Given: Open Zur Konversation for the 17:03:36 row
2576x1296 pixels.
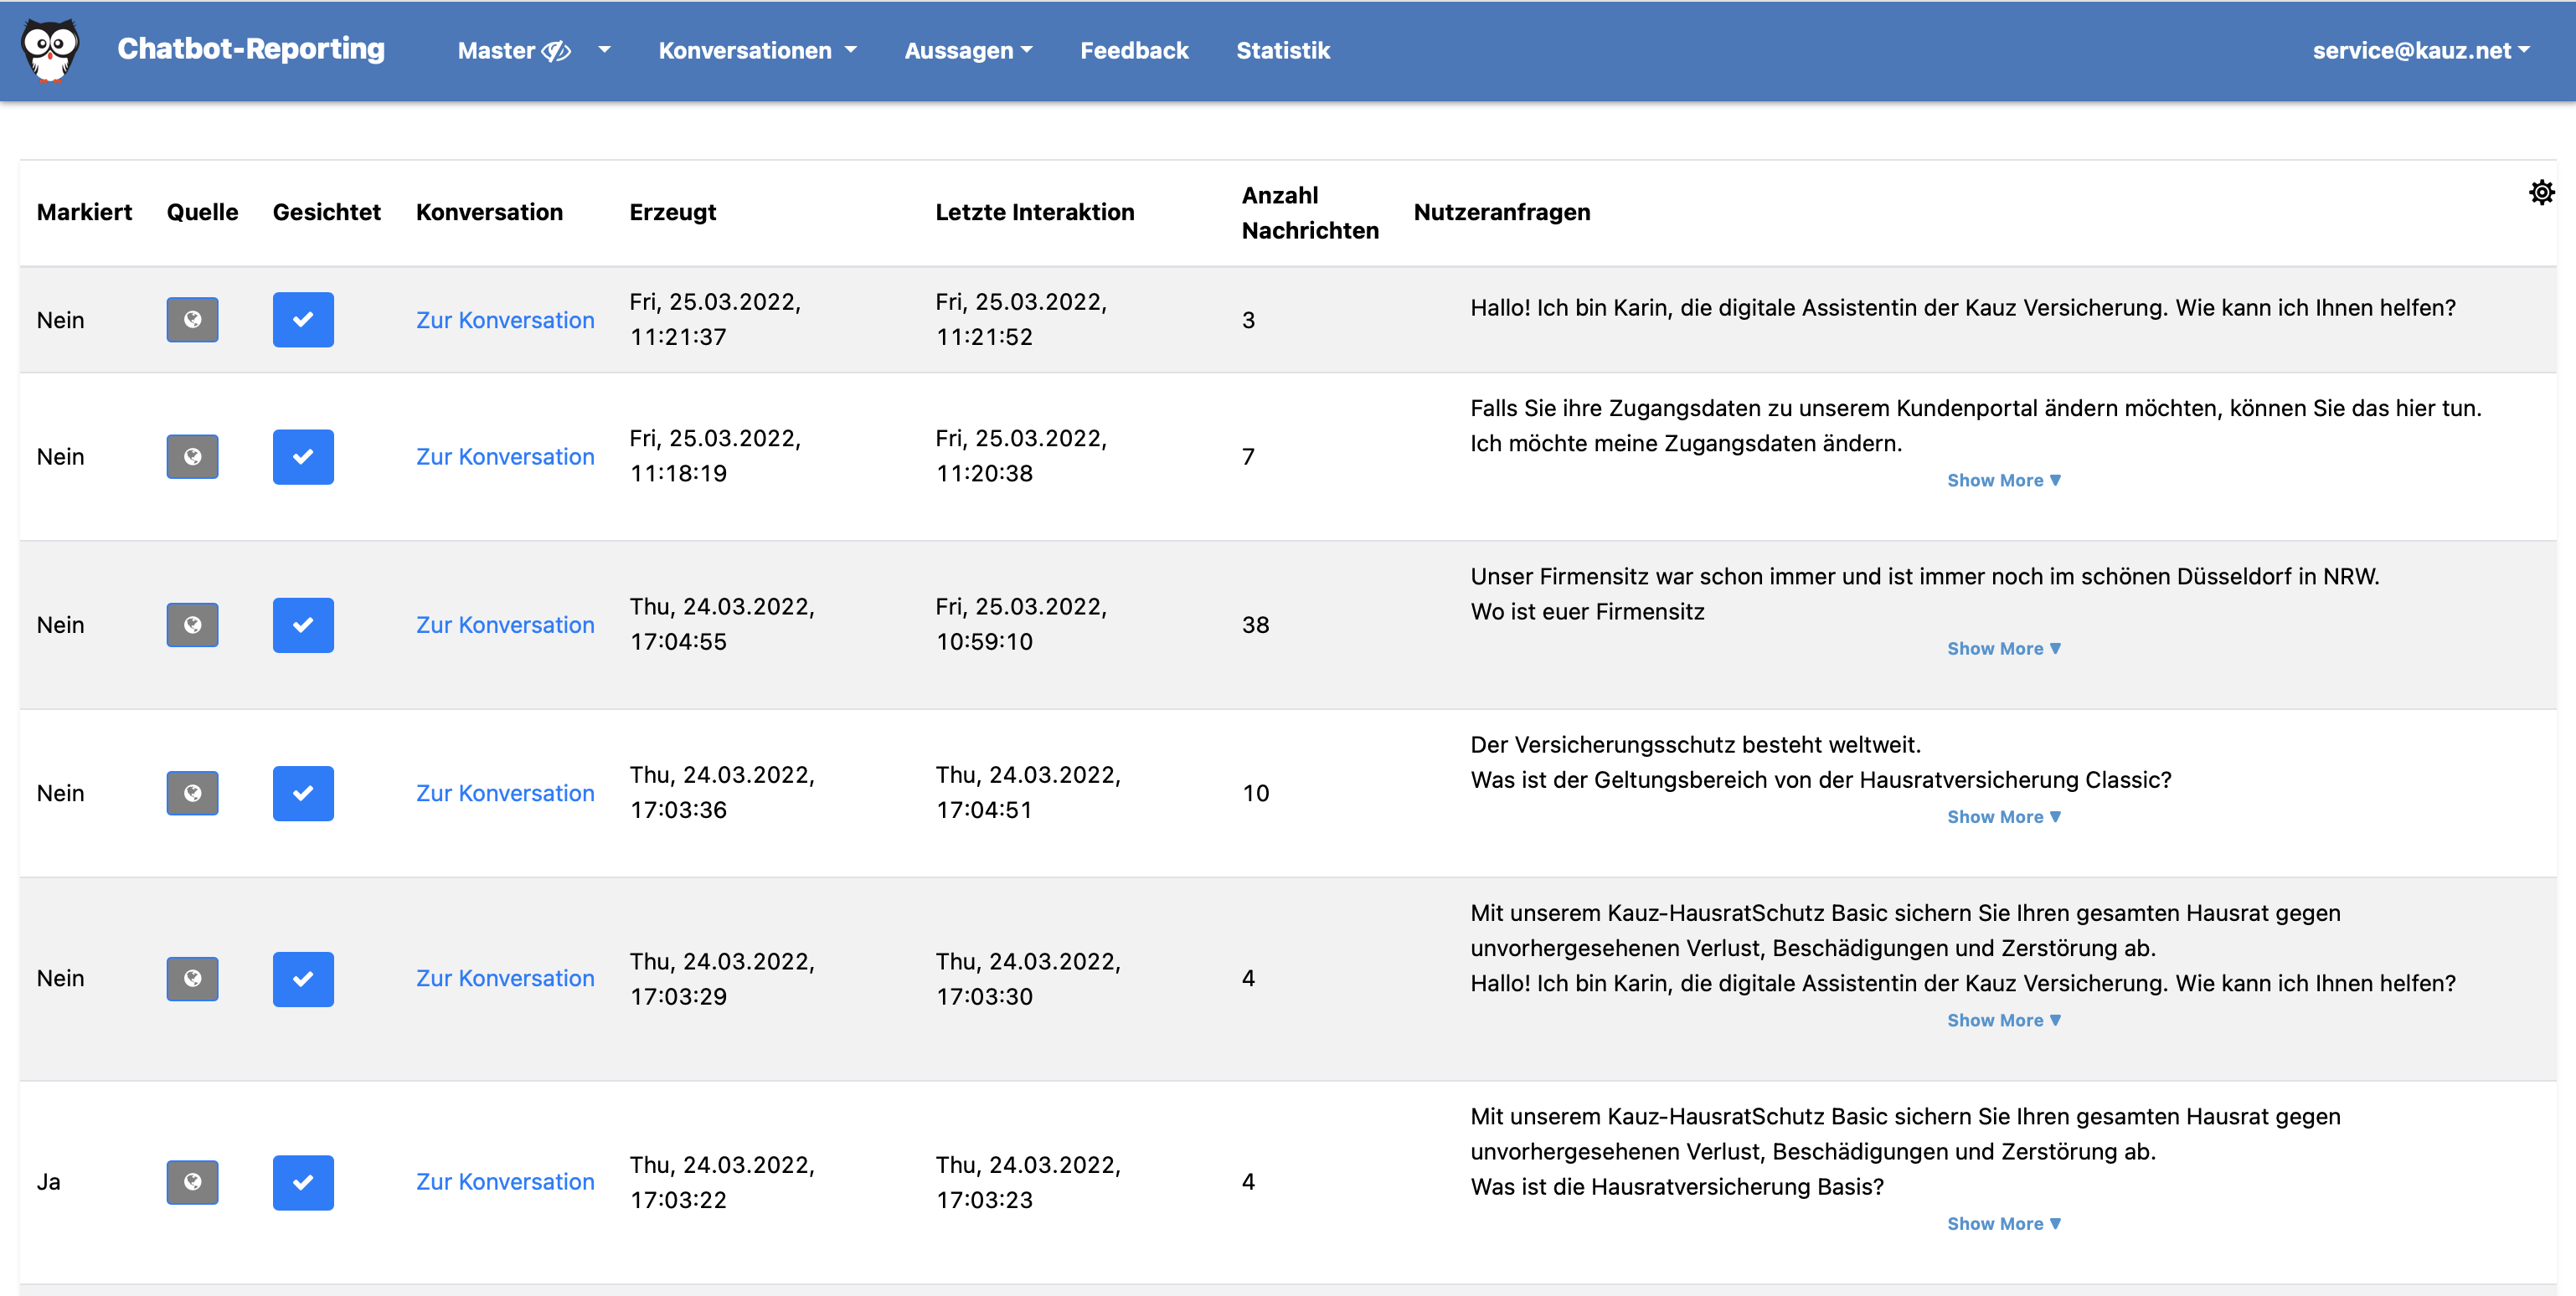Looking at the screenshot, I should [505, 793].
